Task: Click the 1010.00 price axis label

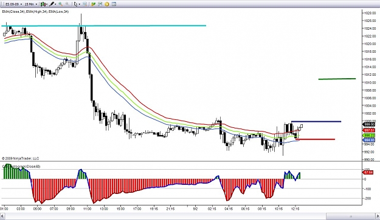Action: (x=370, y=82)
